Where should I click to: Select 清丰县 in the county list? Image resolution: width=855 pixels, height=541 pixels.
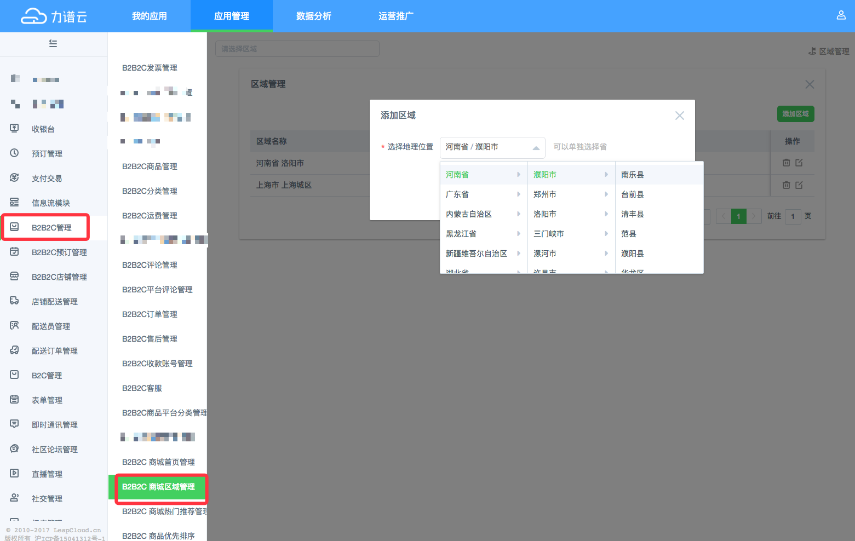tap(659, 214)
